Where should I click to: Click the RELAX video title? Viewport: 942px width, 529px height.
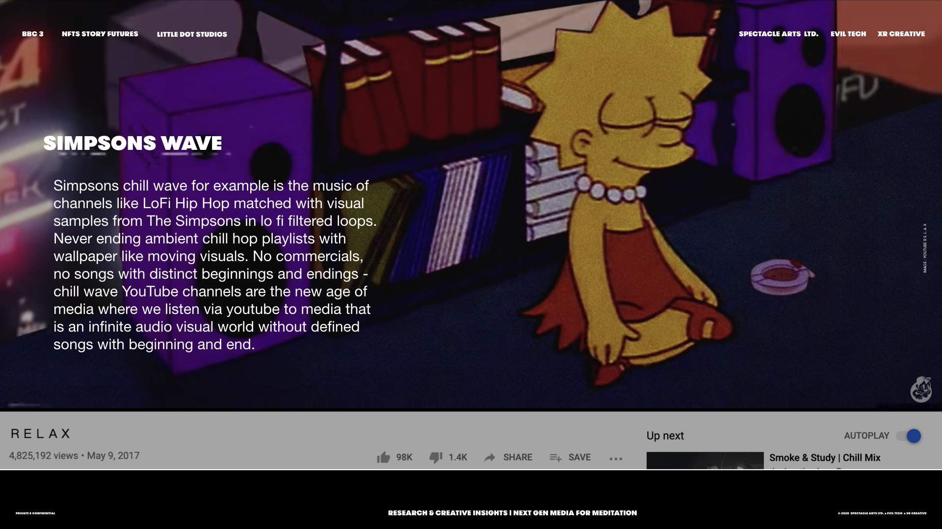(x=41, y=433)
